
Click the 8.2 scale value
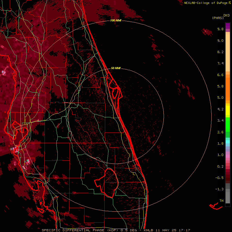click(x=220, y=52)
